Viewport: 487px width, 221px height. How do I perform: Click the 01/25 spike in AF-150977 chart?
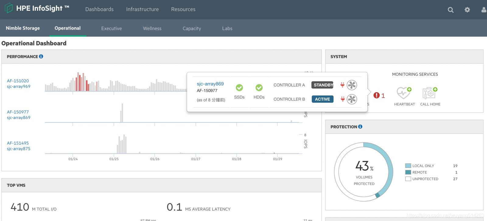pyautogui.click(x=122, y=113)
